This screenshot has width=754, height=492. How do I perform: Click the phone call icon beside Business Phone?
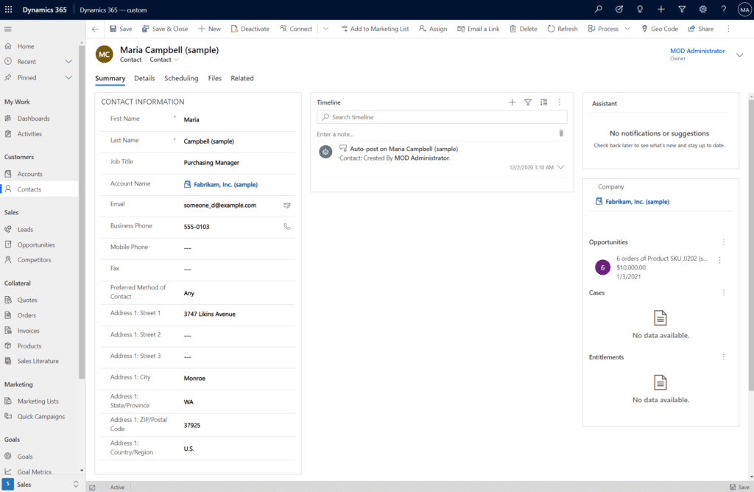tap(287, 227)
